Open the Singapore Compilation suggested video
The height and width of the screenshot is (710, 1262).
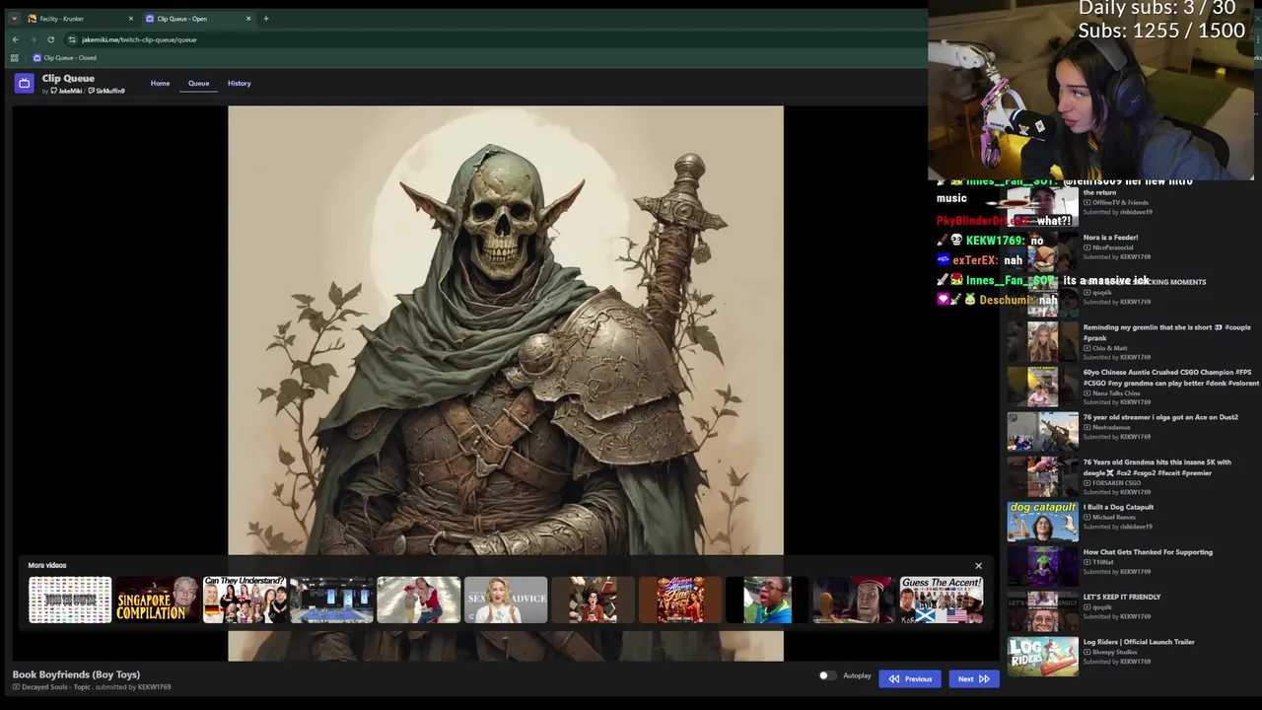click(x=157, y=601)
